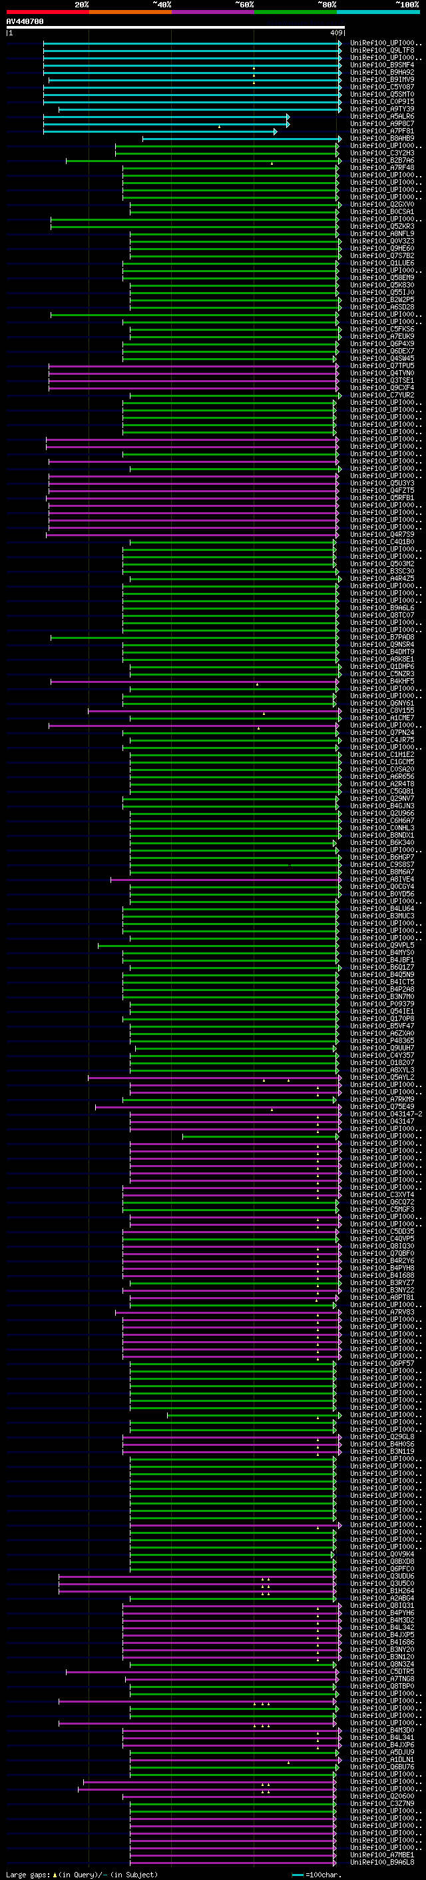The image size is (426, 1880).
Task: Select hit label UniRef100_C3Y2H3
Action: point(382,153)
